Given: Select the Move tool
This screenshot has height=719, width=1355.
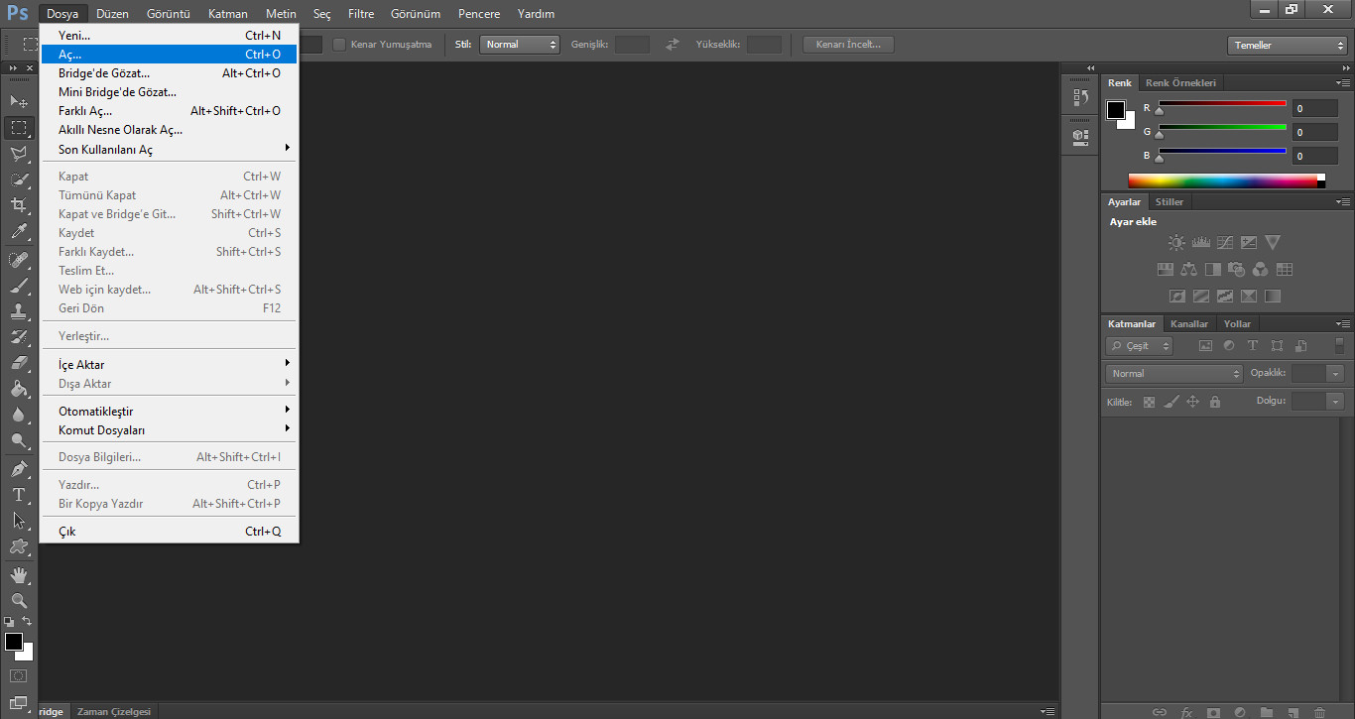Looking at the screenshot, I should pyautogui.click(x=19, y=101).
